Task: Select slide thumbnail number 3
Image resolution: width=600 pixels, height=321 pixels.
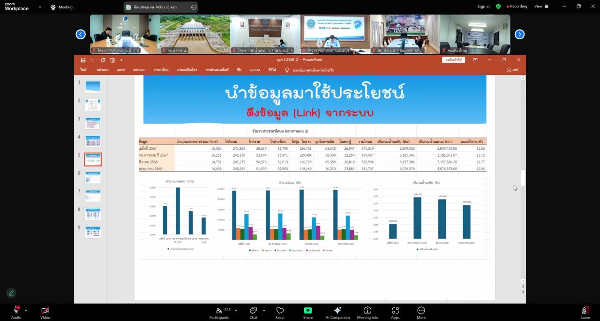Action: 92,123
